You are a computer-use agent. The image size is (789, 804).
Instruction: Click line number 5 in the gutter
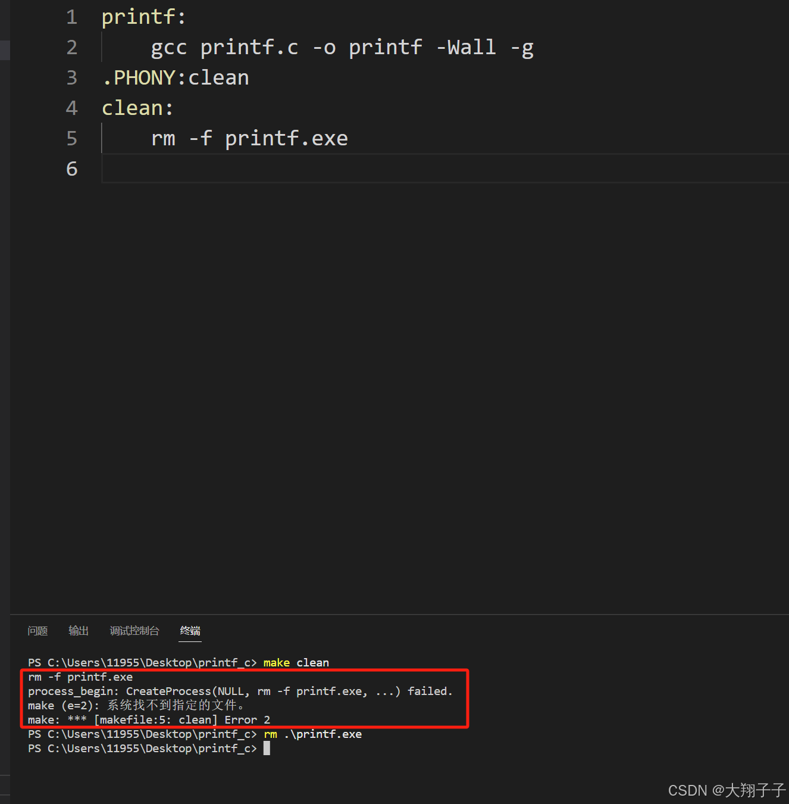pyautogui.click(x=71, y=138)
